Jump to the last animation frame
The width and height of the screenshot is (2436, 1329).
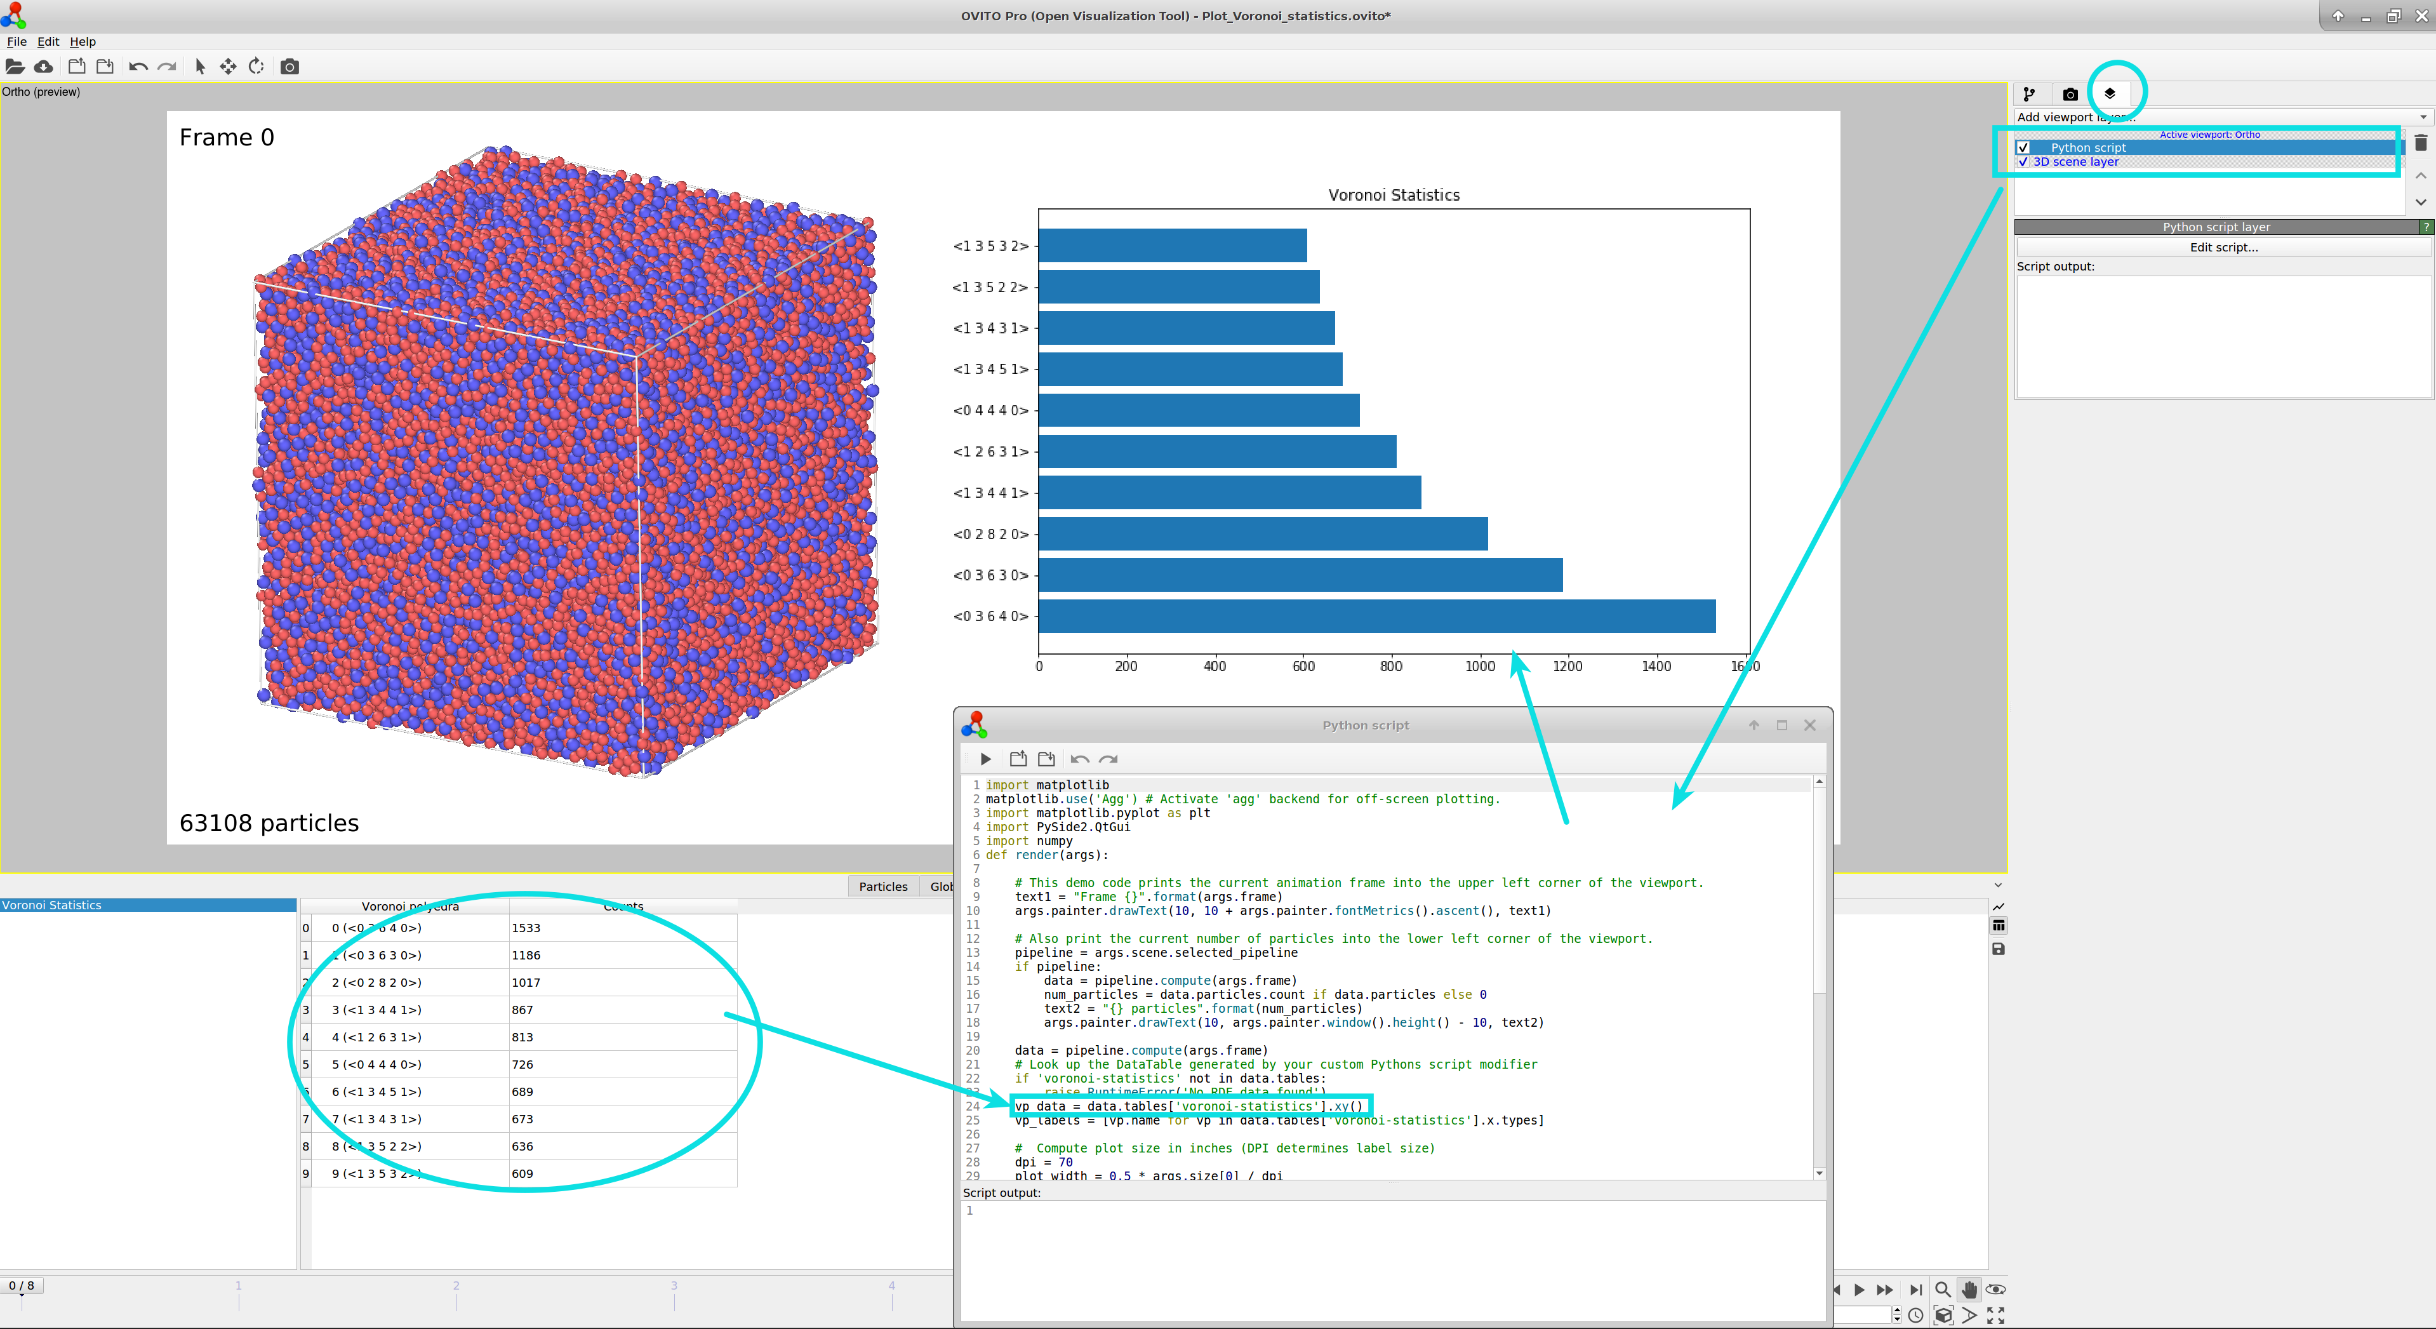click(x=1916, y=1289)
